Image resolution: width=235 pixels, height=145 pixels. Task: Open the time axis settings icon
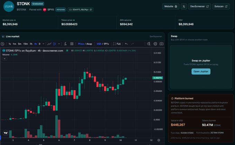159,140
